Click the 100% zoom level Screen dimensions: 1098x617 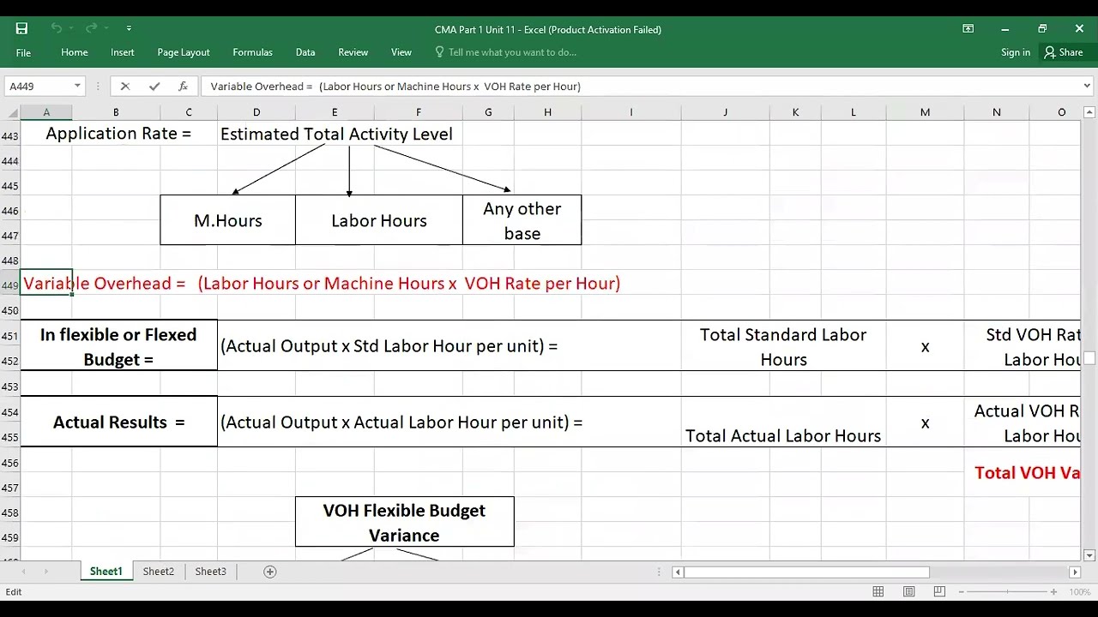1079,592
